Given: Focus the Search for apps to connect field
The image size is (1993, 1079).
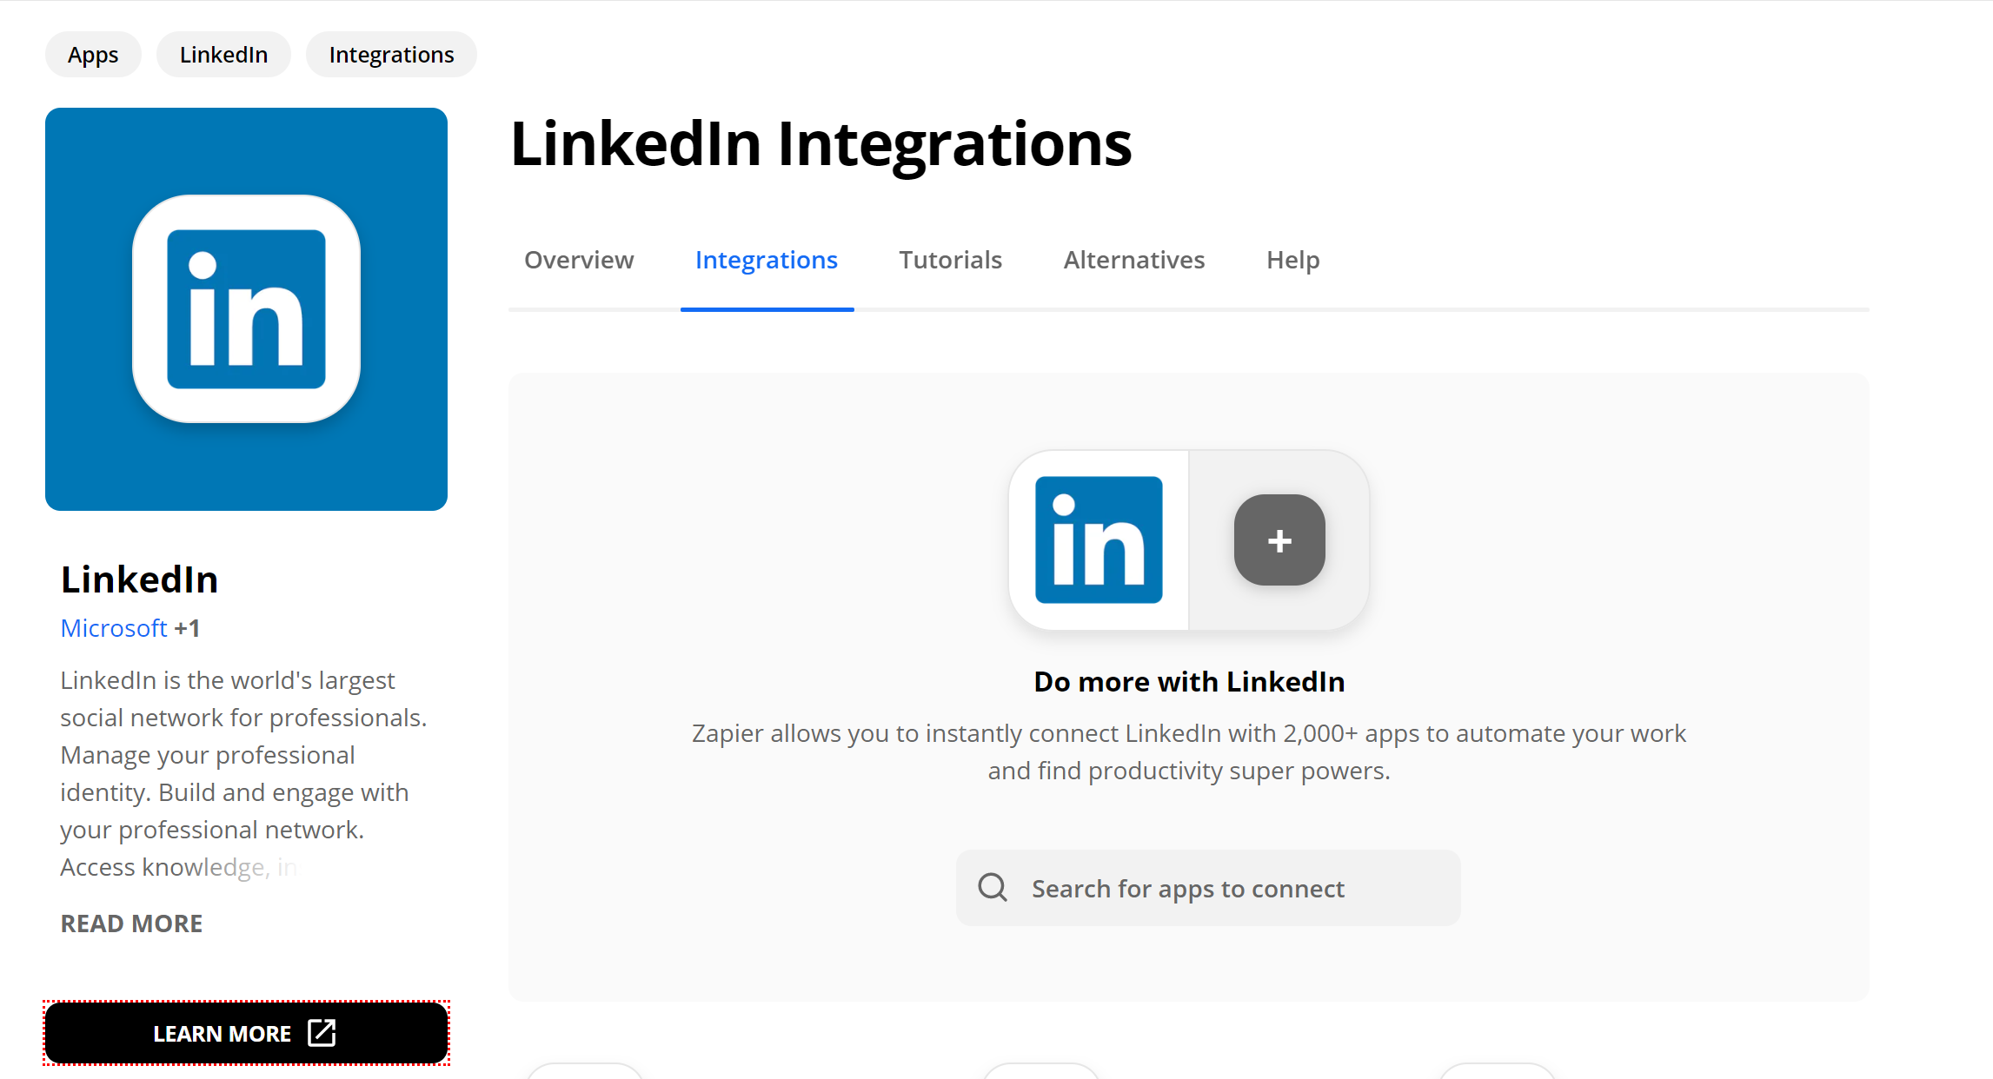Looking at the screenshot, I should (x=1208, y=887).
